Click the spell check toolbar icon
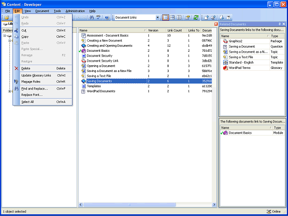Image resolution: width=288 pixels, height=216 pixels. coord(99,18)
